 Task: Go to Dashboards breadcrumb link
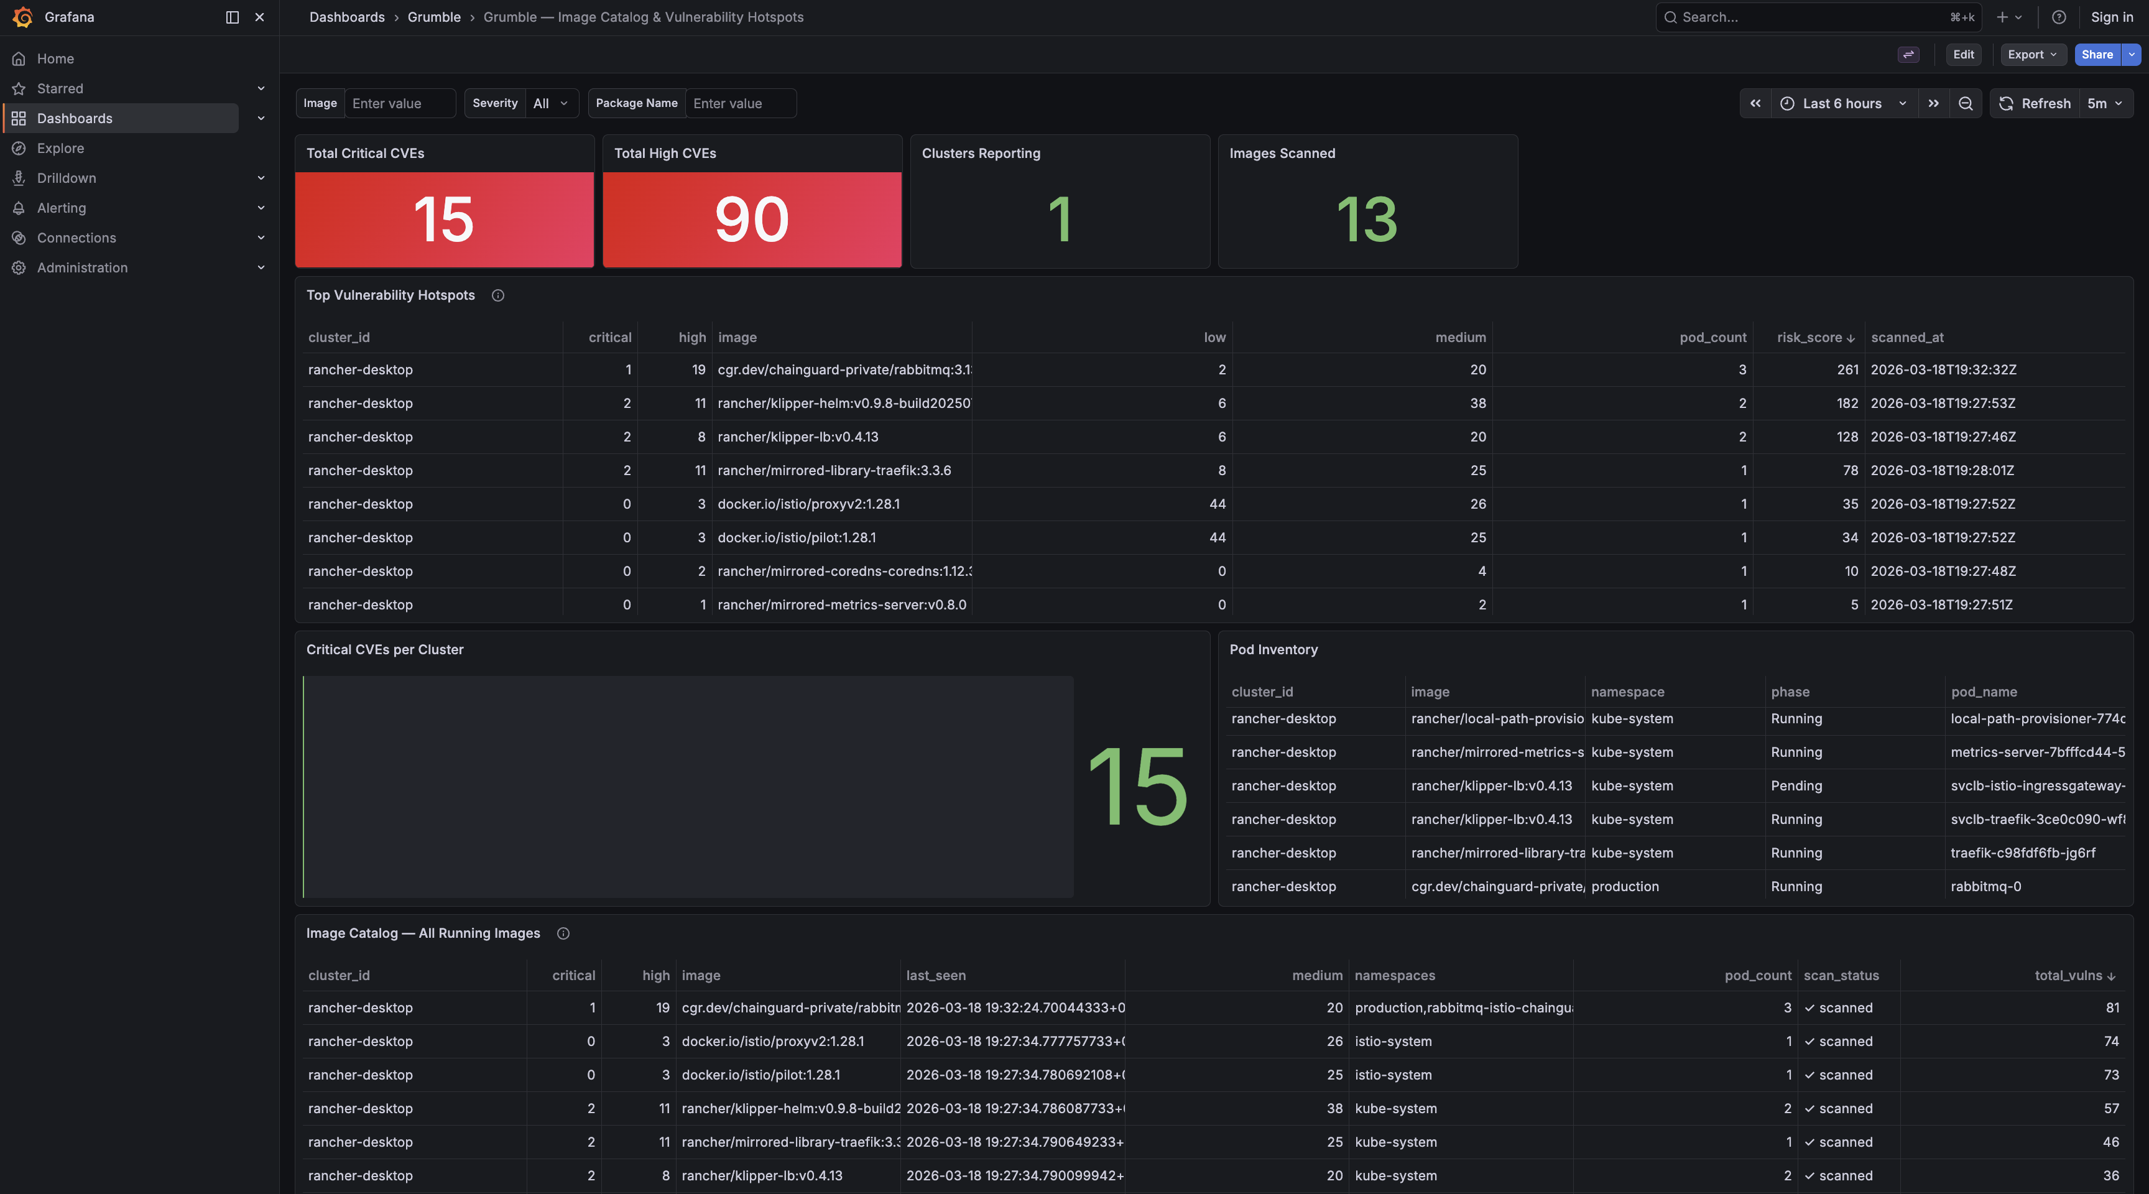click(347, 17)
